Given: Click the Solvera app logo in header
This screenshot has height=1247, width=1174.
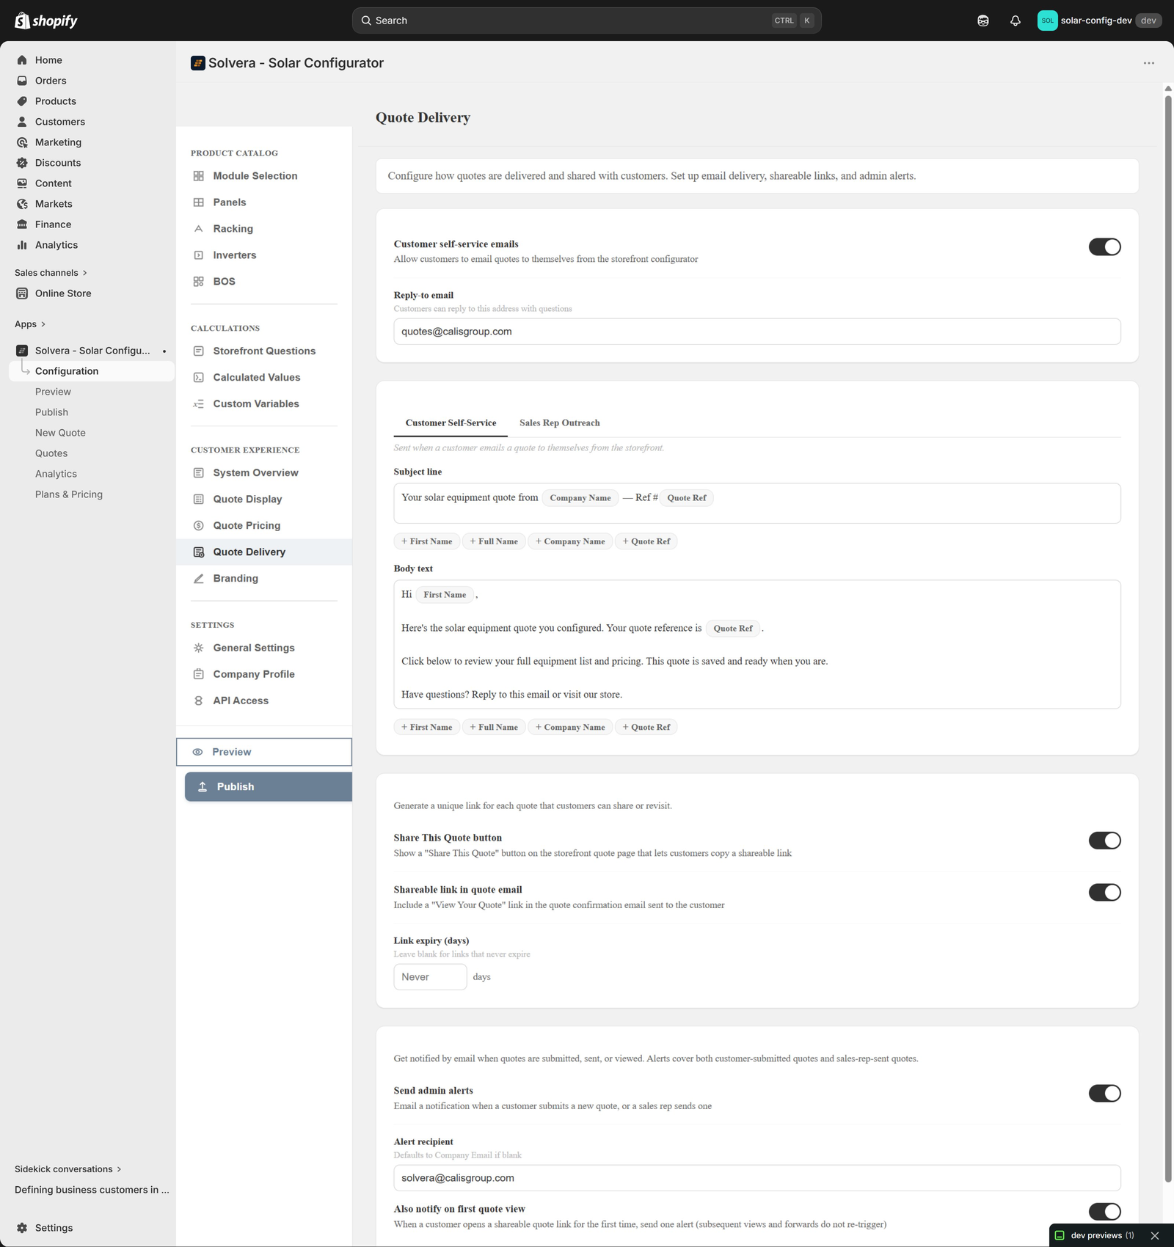Looking at the screenshot, I should point(197,63).
